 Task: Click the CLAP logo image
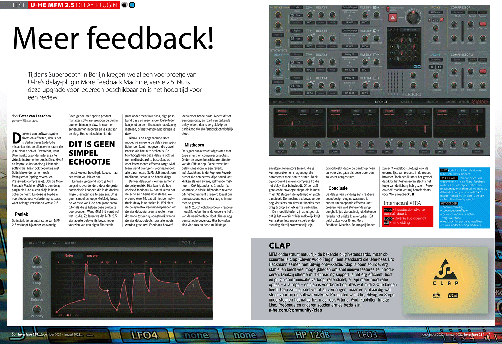(x=445, y=280)
